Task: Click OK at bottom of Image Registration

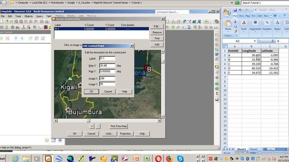Action: (75, 134)
